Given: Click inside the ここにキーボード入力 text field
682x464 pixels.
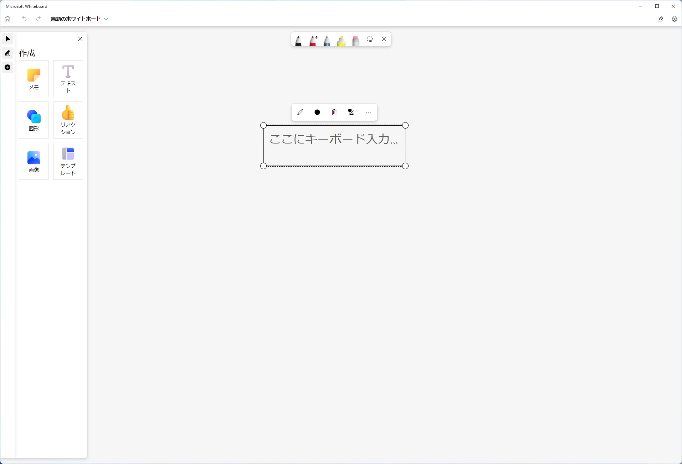Looking at the screenshot, I should click(x=334, y=146).
